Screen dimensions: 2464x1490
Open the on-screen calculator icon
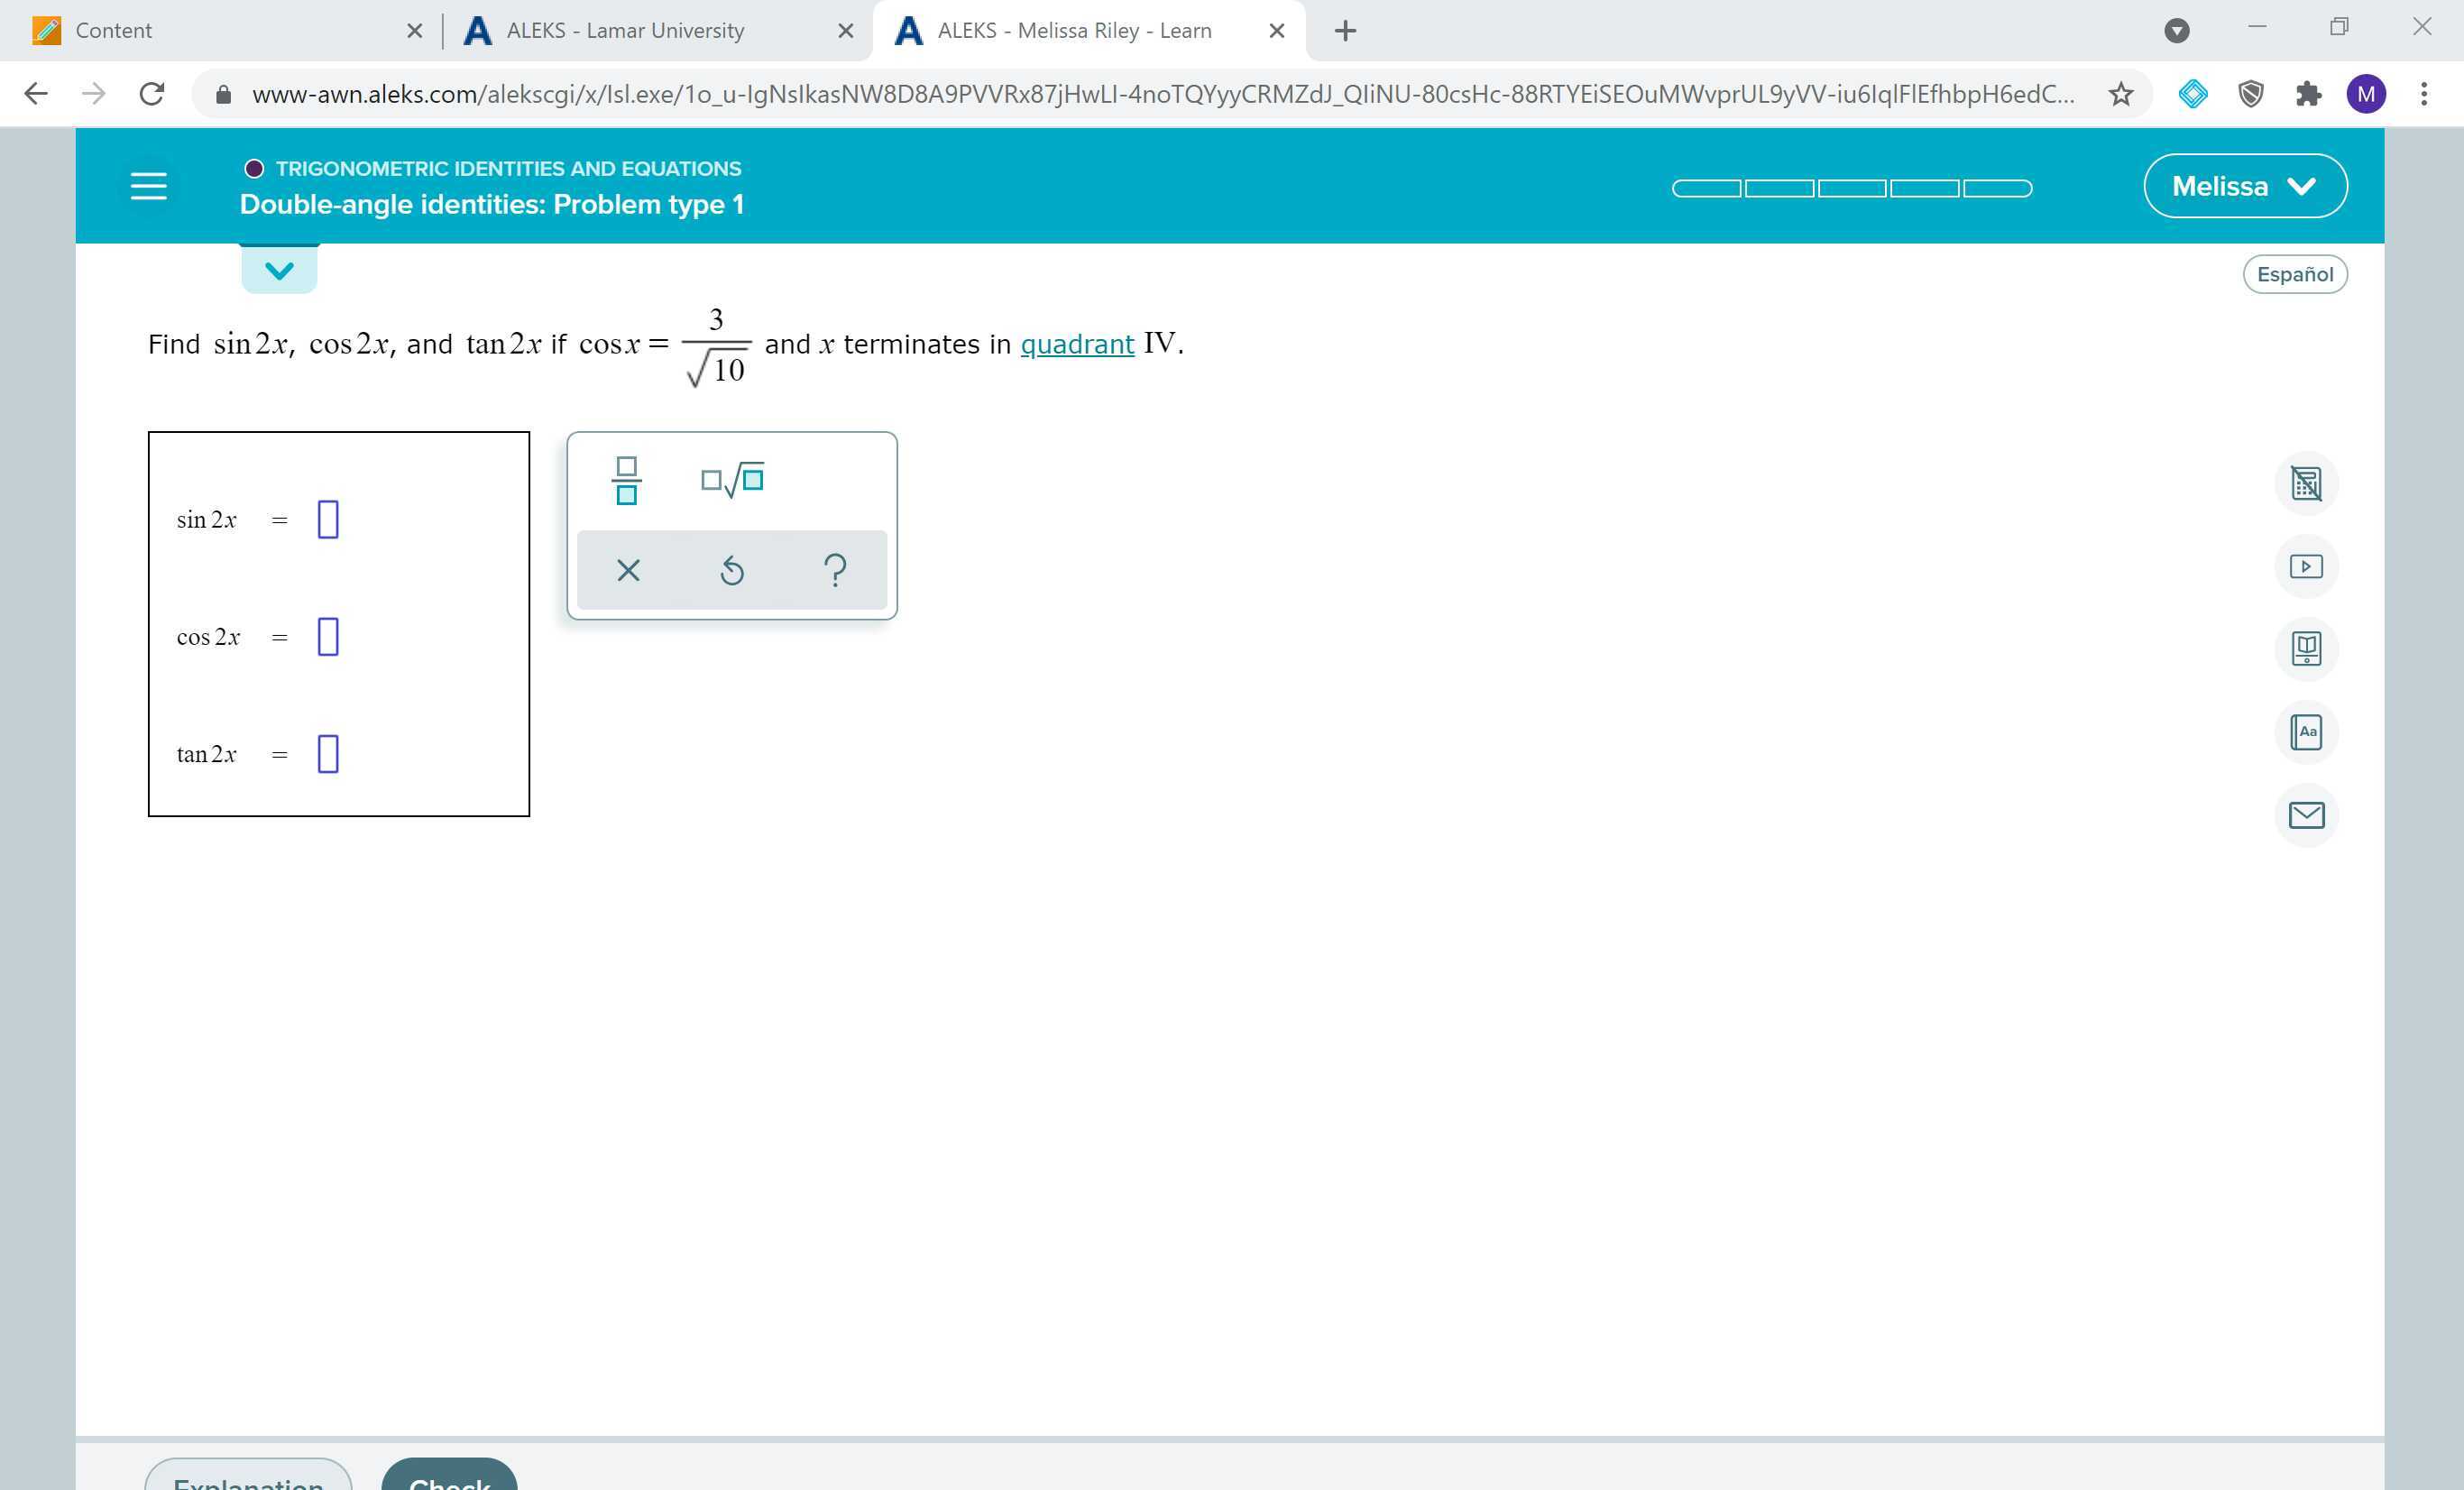tap(2307, 483)
